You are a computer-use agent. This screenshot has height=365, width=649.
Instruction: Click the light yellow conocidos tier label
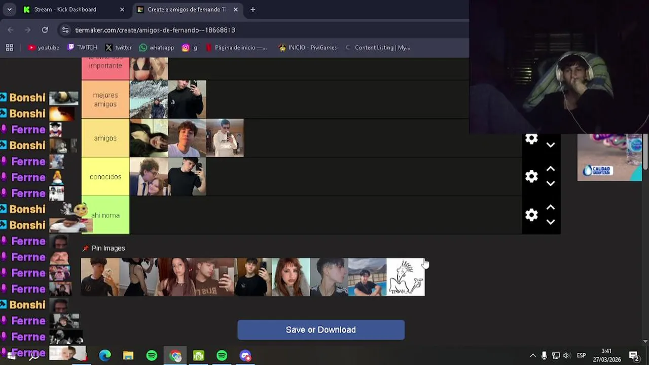105,176
